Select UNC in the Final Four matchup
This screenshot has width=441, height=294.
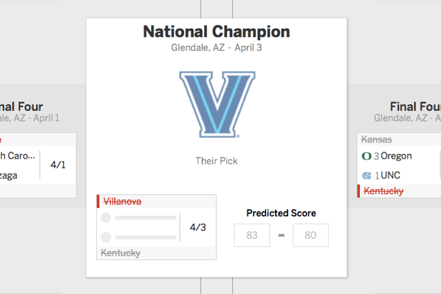[391, 176]
